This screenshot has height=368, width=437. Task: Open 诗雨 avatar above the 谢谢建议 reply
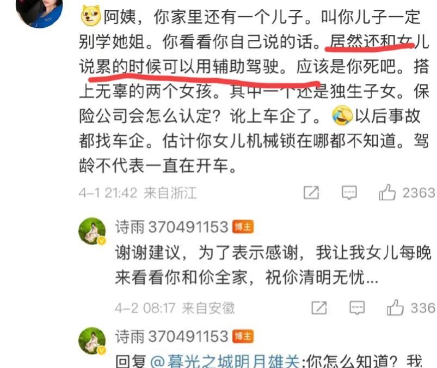tap(93, 231)
